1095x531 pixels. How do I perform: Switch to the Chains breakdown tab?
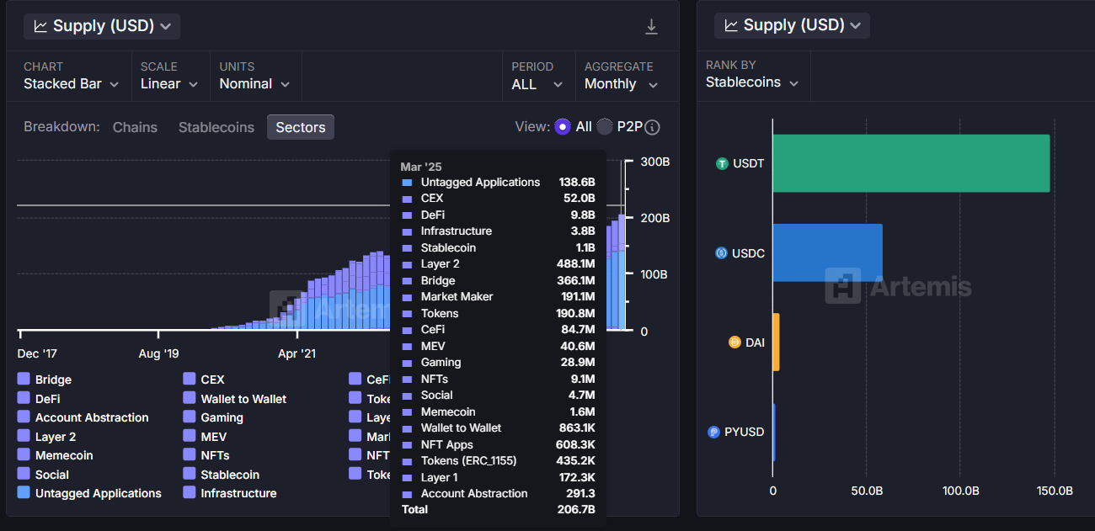click(x=135, y=127)
